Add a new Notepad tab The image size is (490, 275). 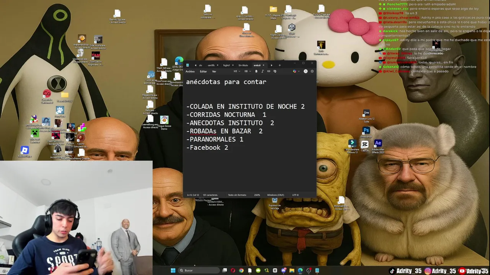279,65
